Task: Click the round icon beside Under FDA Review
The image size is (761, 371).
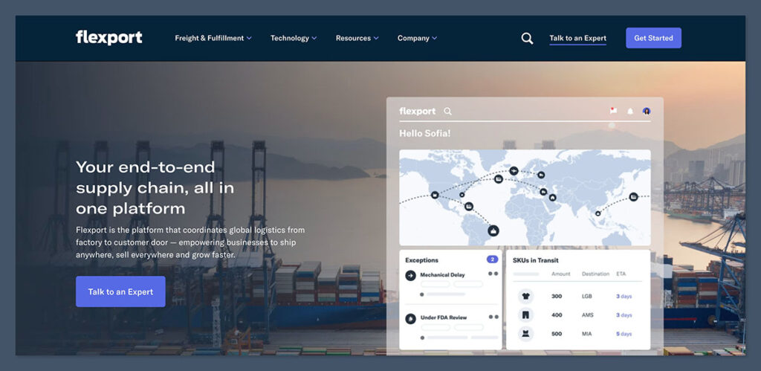Action: point(410,318)
